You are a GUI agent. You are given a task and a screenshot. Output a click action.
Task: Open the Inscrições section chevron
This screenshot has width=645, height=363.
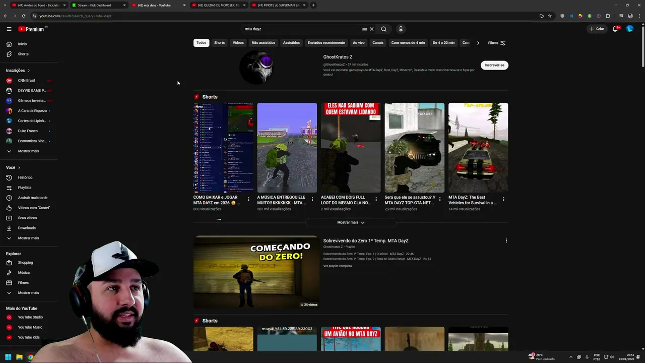[29, 71]
